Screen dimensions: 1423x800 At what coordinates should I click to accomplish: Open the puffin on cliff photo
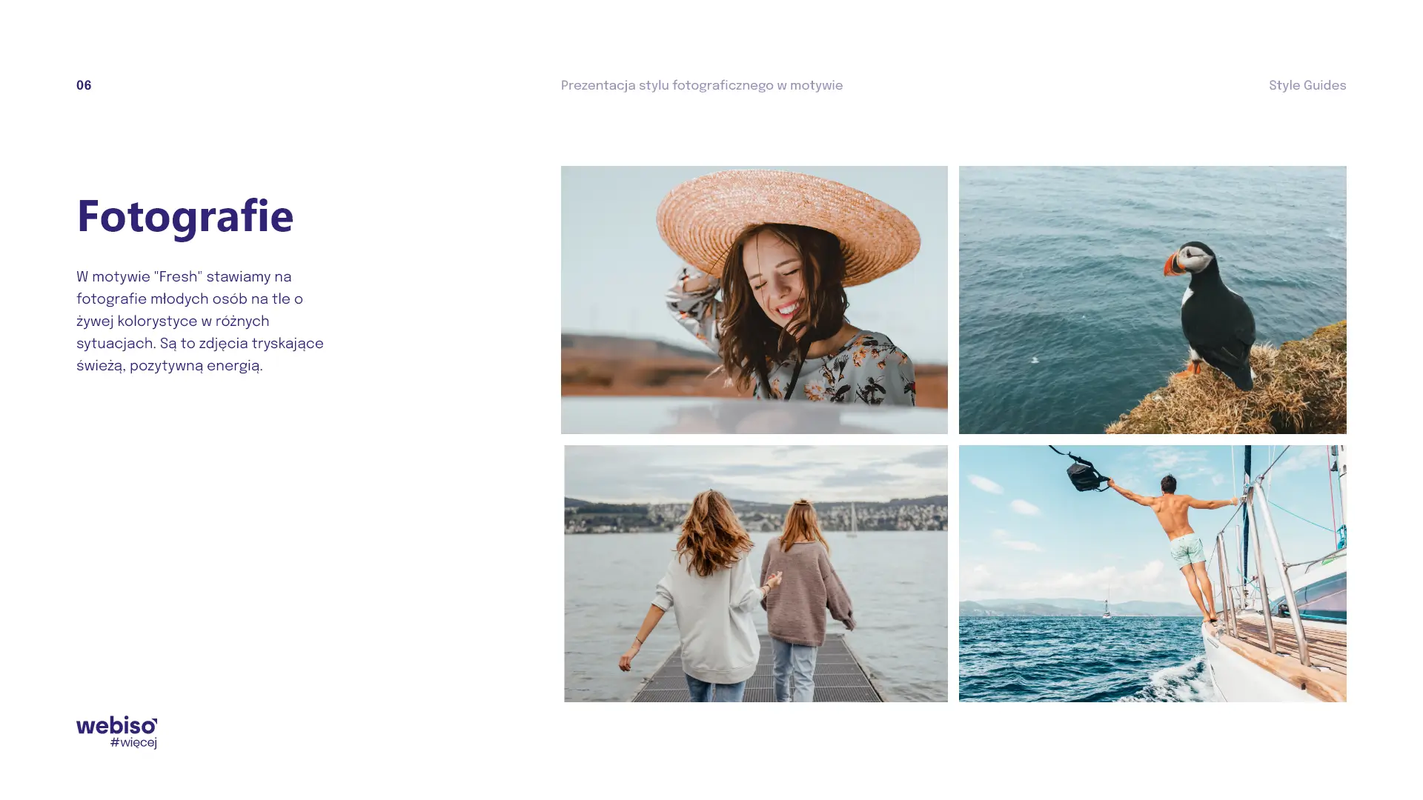[x=1152, y=300]
